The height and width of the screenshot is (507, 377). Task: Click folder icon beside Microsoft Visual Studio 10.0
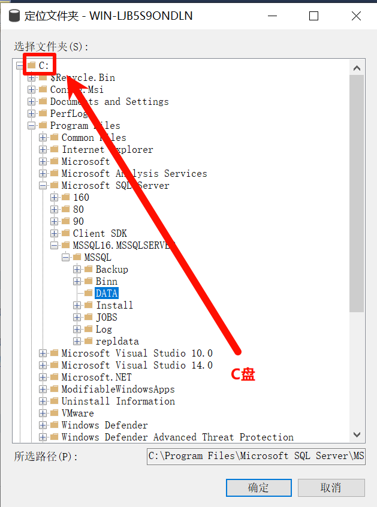[x=55, y=353]
